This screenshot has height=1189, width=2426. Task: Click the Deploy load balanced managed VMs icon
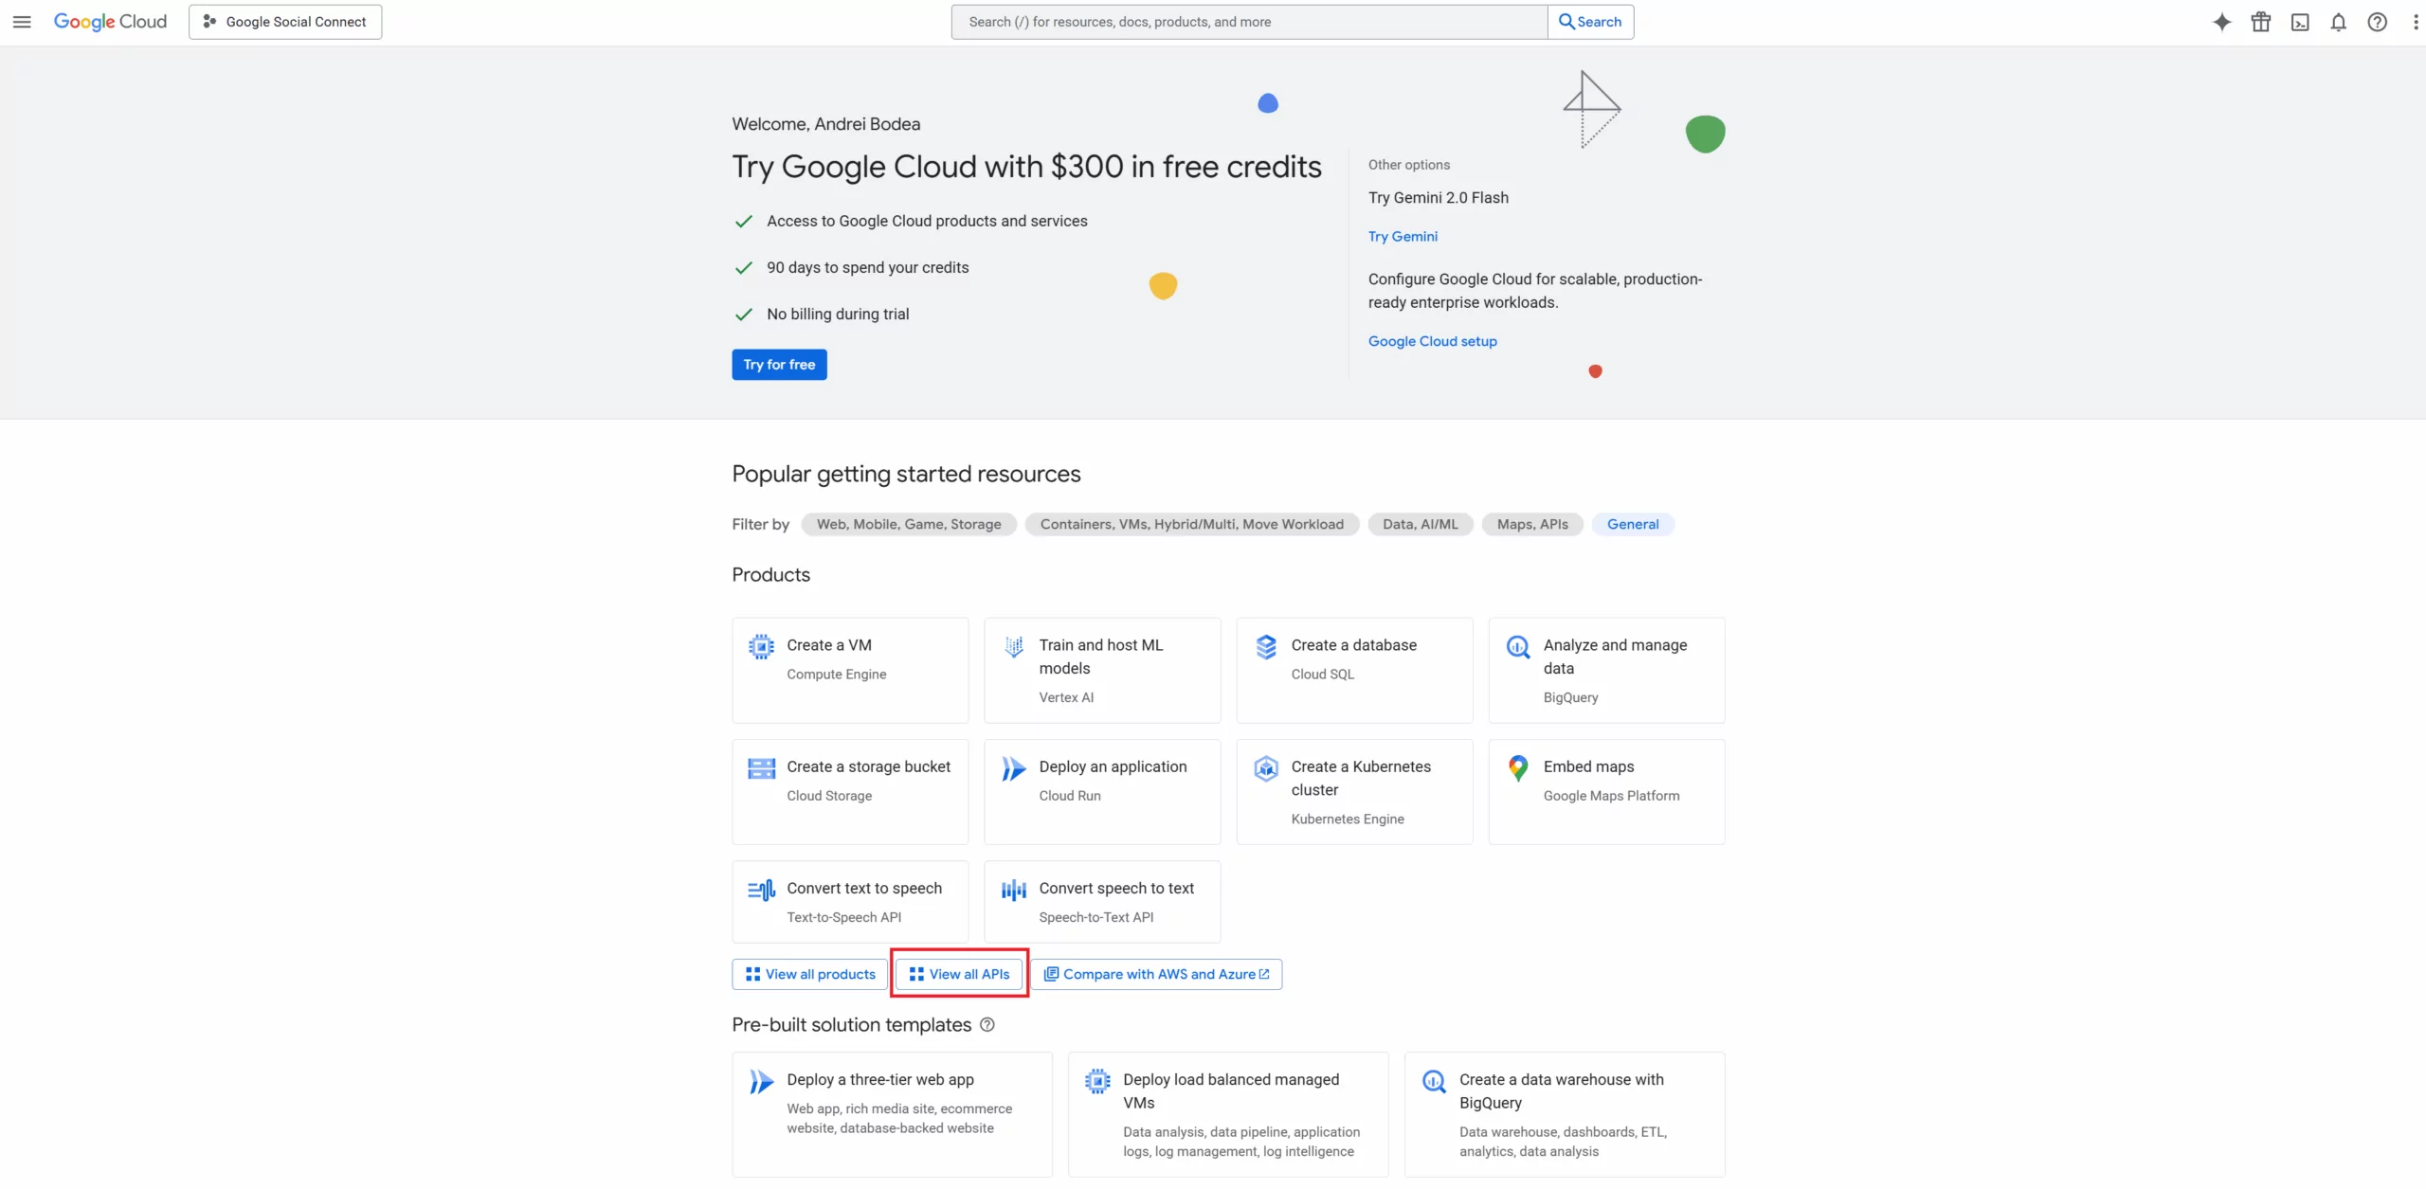click(x=1097, y=1081)
